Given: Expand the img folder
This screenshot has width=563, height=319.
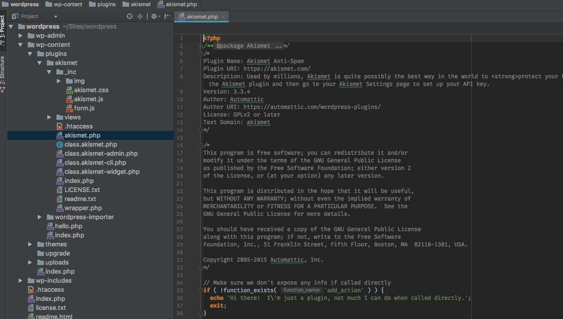Looking at the screenshot, I should (x=58, y=81).
